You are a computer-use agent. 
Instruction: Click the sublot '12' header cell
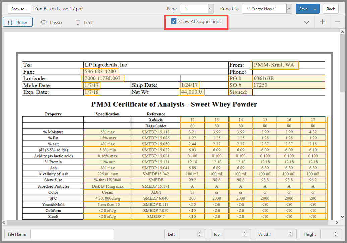coord(192,120)
